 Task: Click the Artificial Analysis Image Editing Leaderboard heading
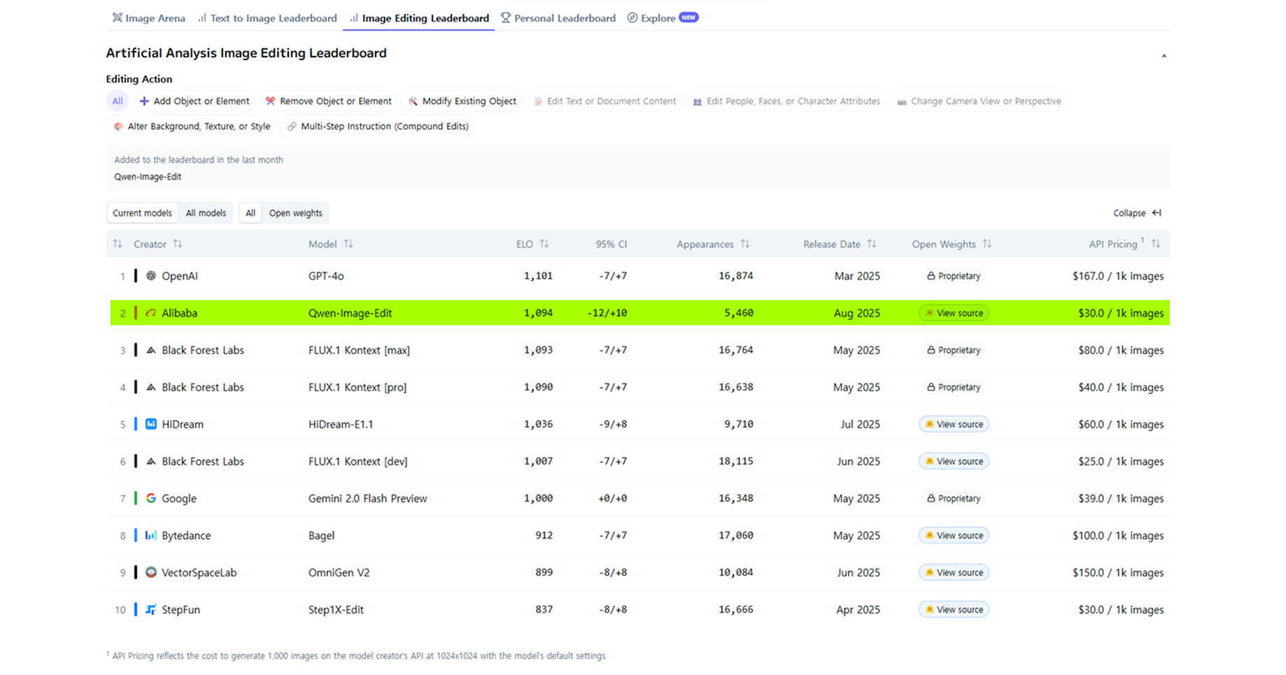(246, 53)
